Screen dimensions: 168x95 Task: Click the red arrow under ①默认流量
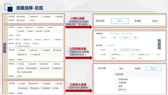tap(79, 27)
